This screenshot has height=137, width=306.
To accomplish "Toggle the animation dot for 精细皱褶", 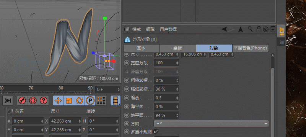I will (x=127, y=89).
